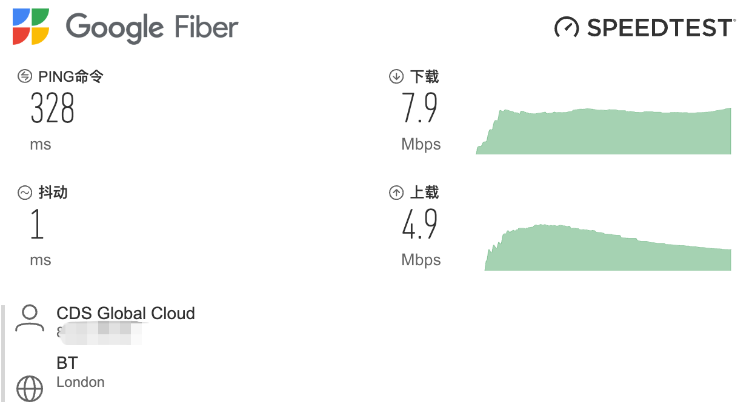Click the Speedtest gauge icon

point(567,27)
